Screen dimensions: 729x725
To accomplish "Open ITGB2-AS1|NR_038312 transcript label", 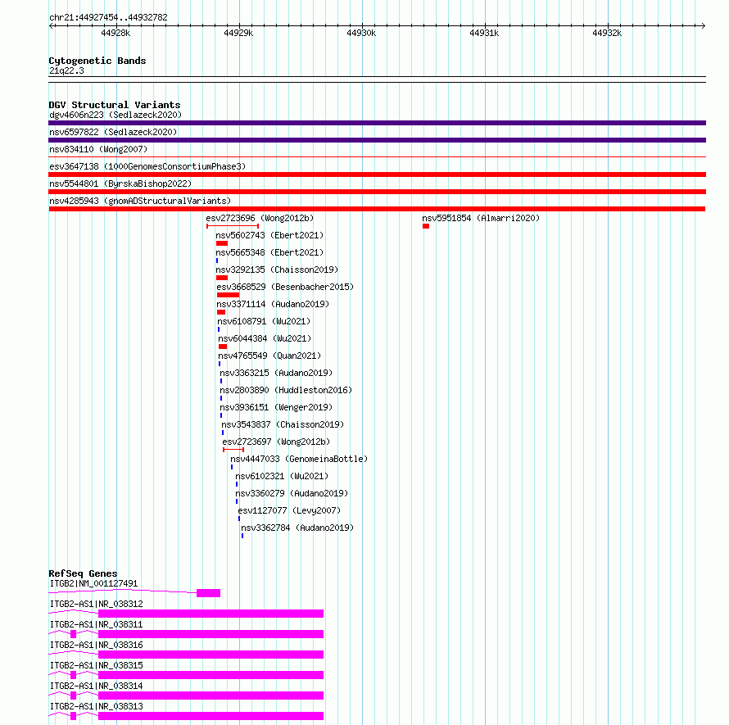I will pyautogui.click(x=96, y=604).
